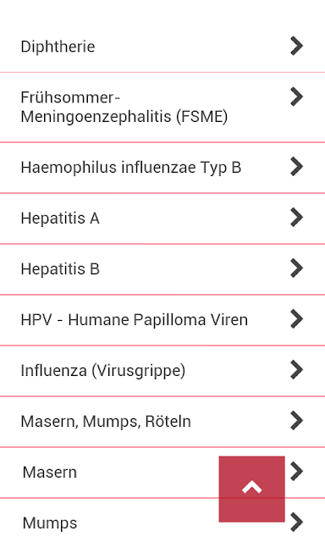Choose Haemophilus influenzae Typ B text
The width and height of the screenshot is (325, 542).
coord(131,168)
